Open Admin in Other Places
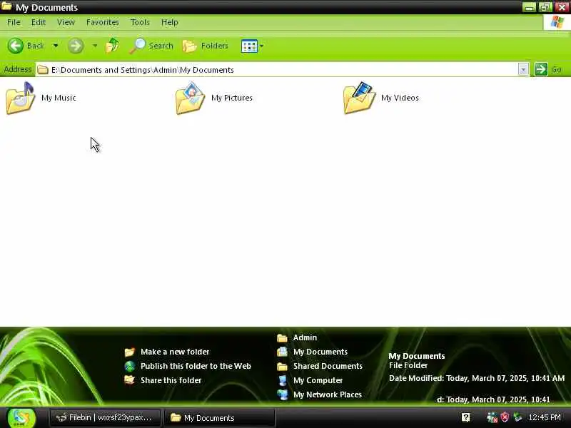Viewport: 571px width, 428px height. [x=305, y=337]
